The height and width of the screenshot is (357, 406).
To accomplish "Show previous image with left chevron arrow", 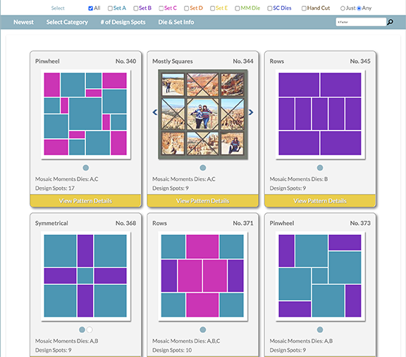I will [155, 112].
